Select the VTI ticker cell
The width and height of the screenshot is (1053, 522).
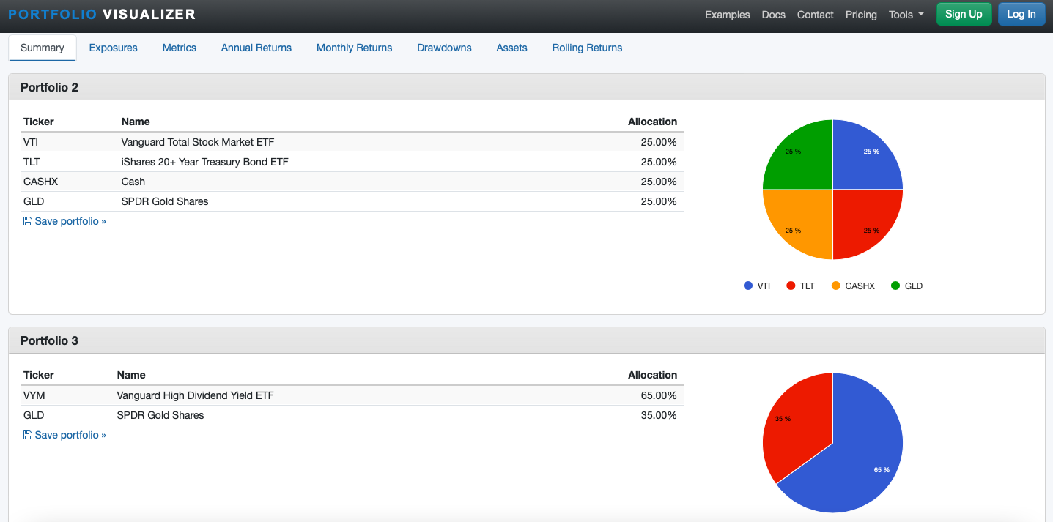click(31, 142)
